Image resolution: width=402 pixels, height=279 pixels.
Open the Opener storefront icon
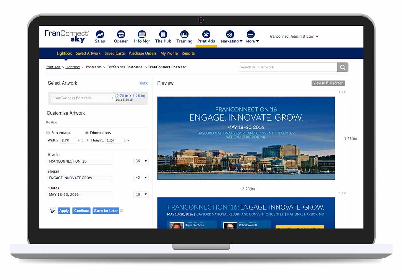coord(121,34)
